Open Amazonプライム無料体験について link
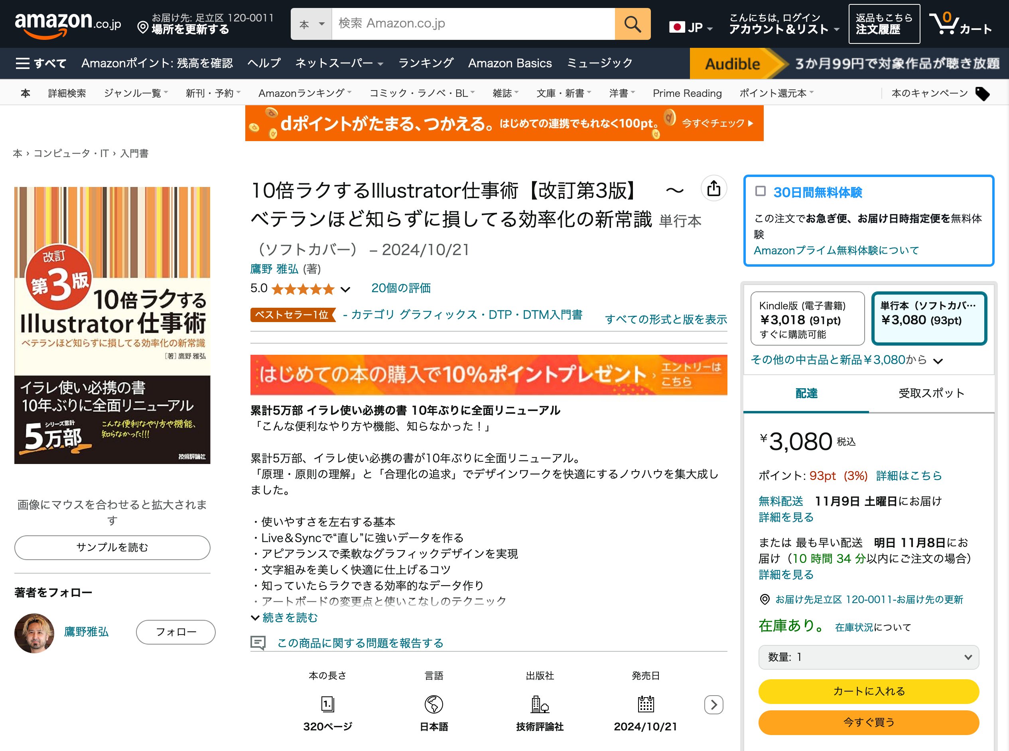Viewport: 1009px width, 751px height. [x=836, y=250]
